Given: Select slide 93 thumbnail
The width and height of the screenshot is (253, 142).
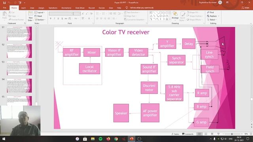Looking at the screenshot, I should pyautogui.click(x=19, y=68).
